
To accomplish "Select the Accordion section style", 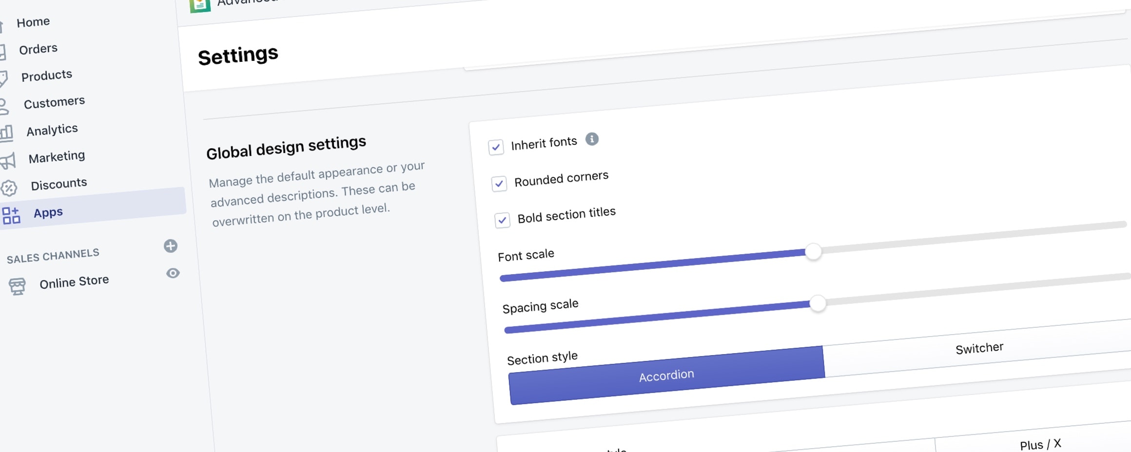I will (x=666, y=376).
